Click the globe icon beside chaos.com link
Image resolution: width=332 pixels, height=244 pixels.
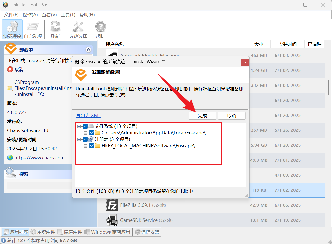pos(10,158)
